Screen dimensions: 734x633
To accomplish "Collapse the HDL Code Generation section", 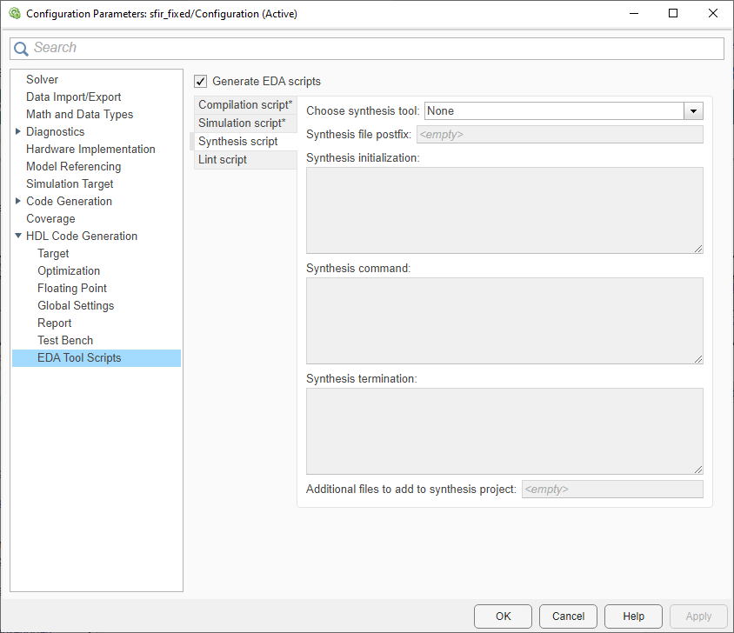I will [x=18, y=236].
